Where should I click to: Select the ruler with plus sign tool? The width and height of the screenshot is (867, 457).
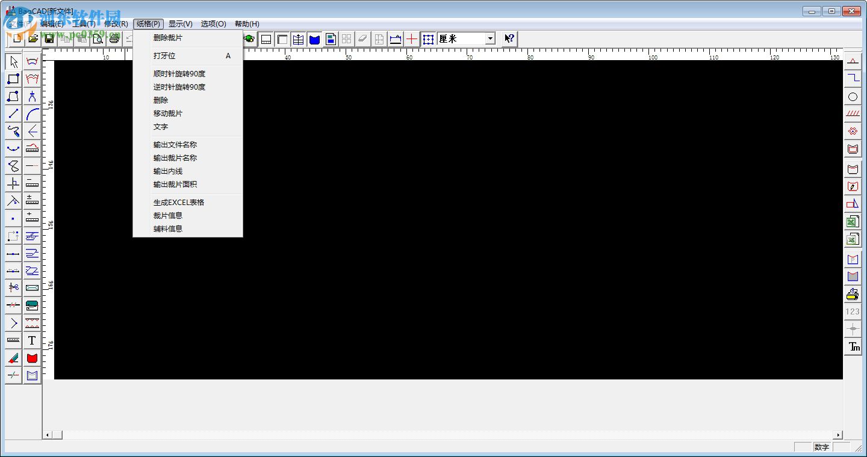click(32, 218)
